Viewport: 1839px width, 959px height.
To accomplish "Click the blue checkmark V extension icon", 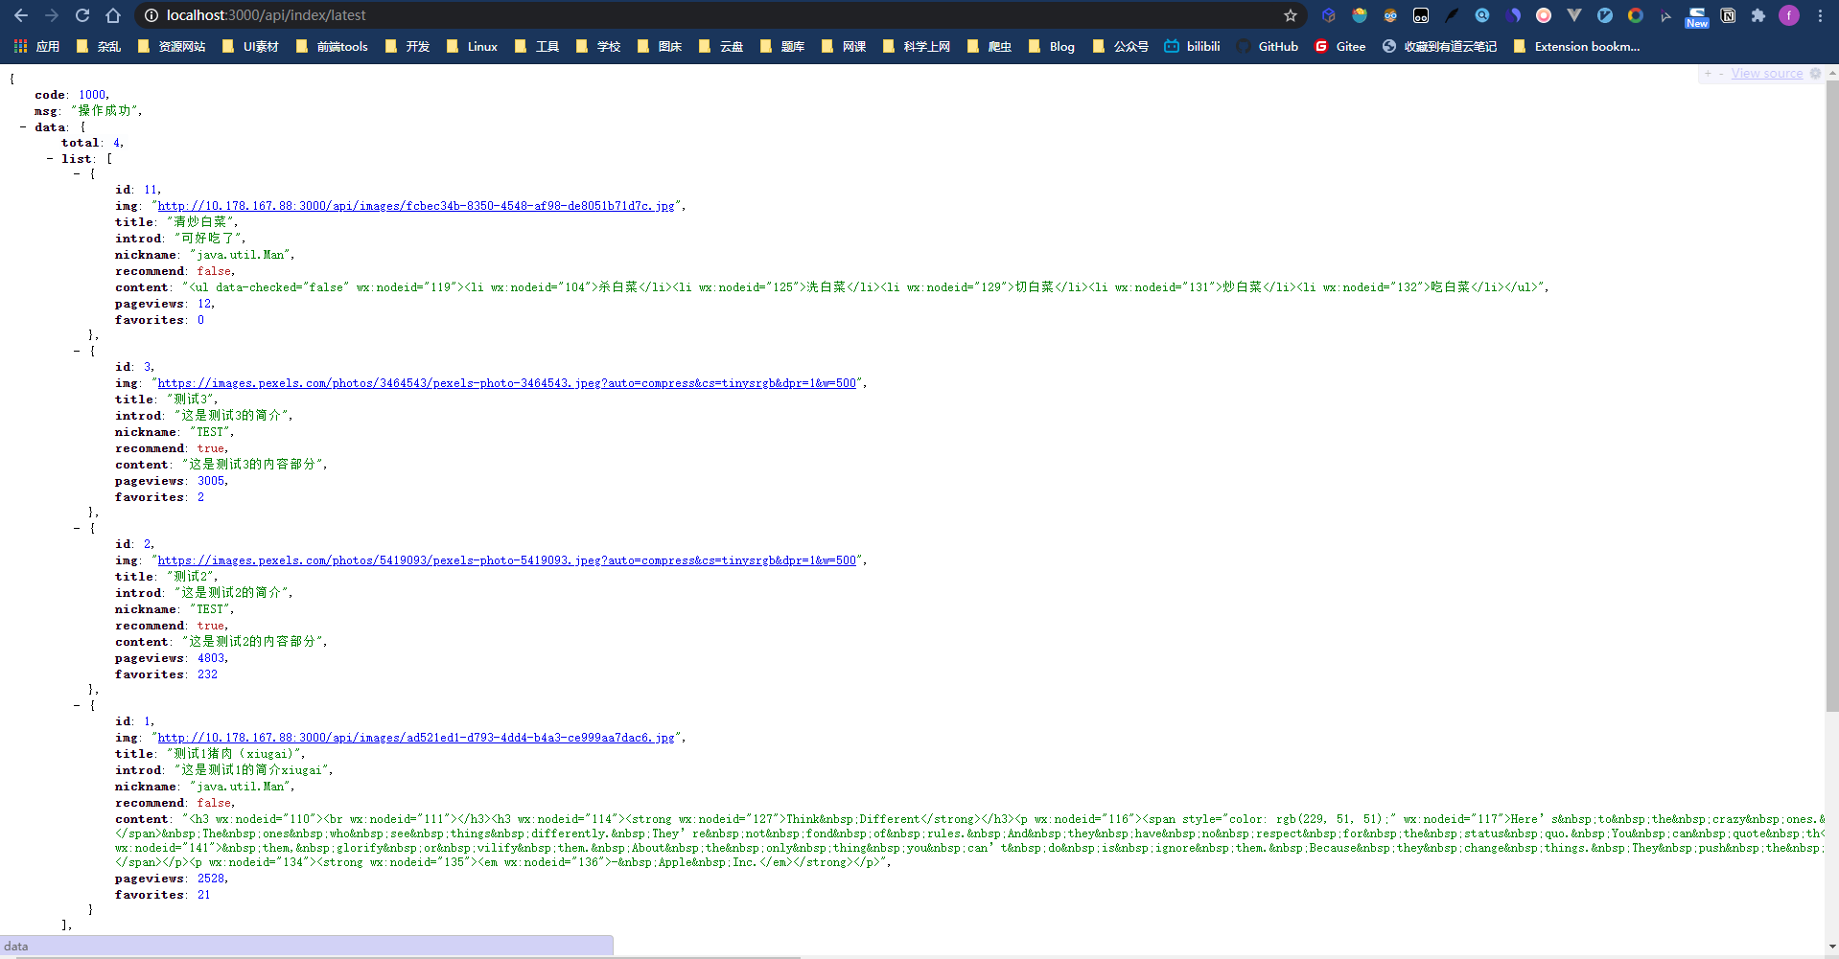I will (x=1605, y=15).
